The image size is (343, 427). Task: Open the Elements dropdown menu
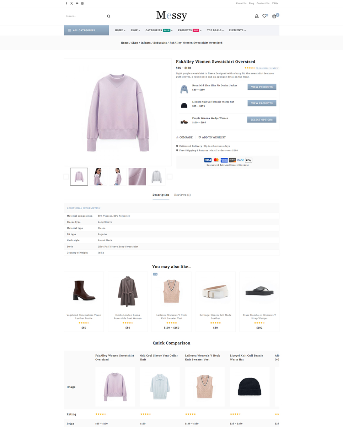237,30
